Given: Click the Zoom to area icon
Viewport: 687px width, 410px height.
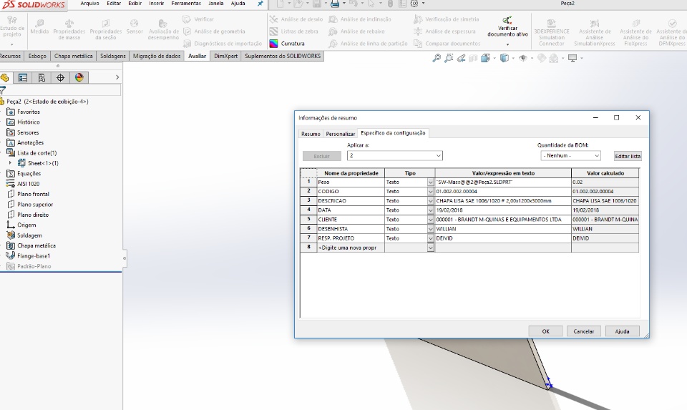Looking at the screenshot, I should click(449, 58).
